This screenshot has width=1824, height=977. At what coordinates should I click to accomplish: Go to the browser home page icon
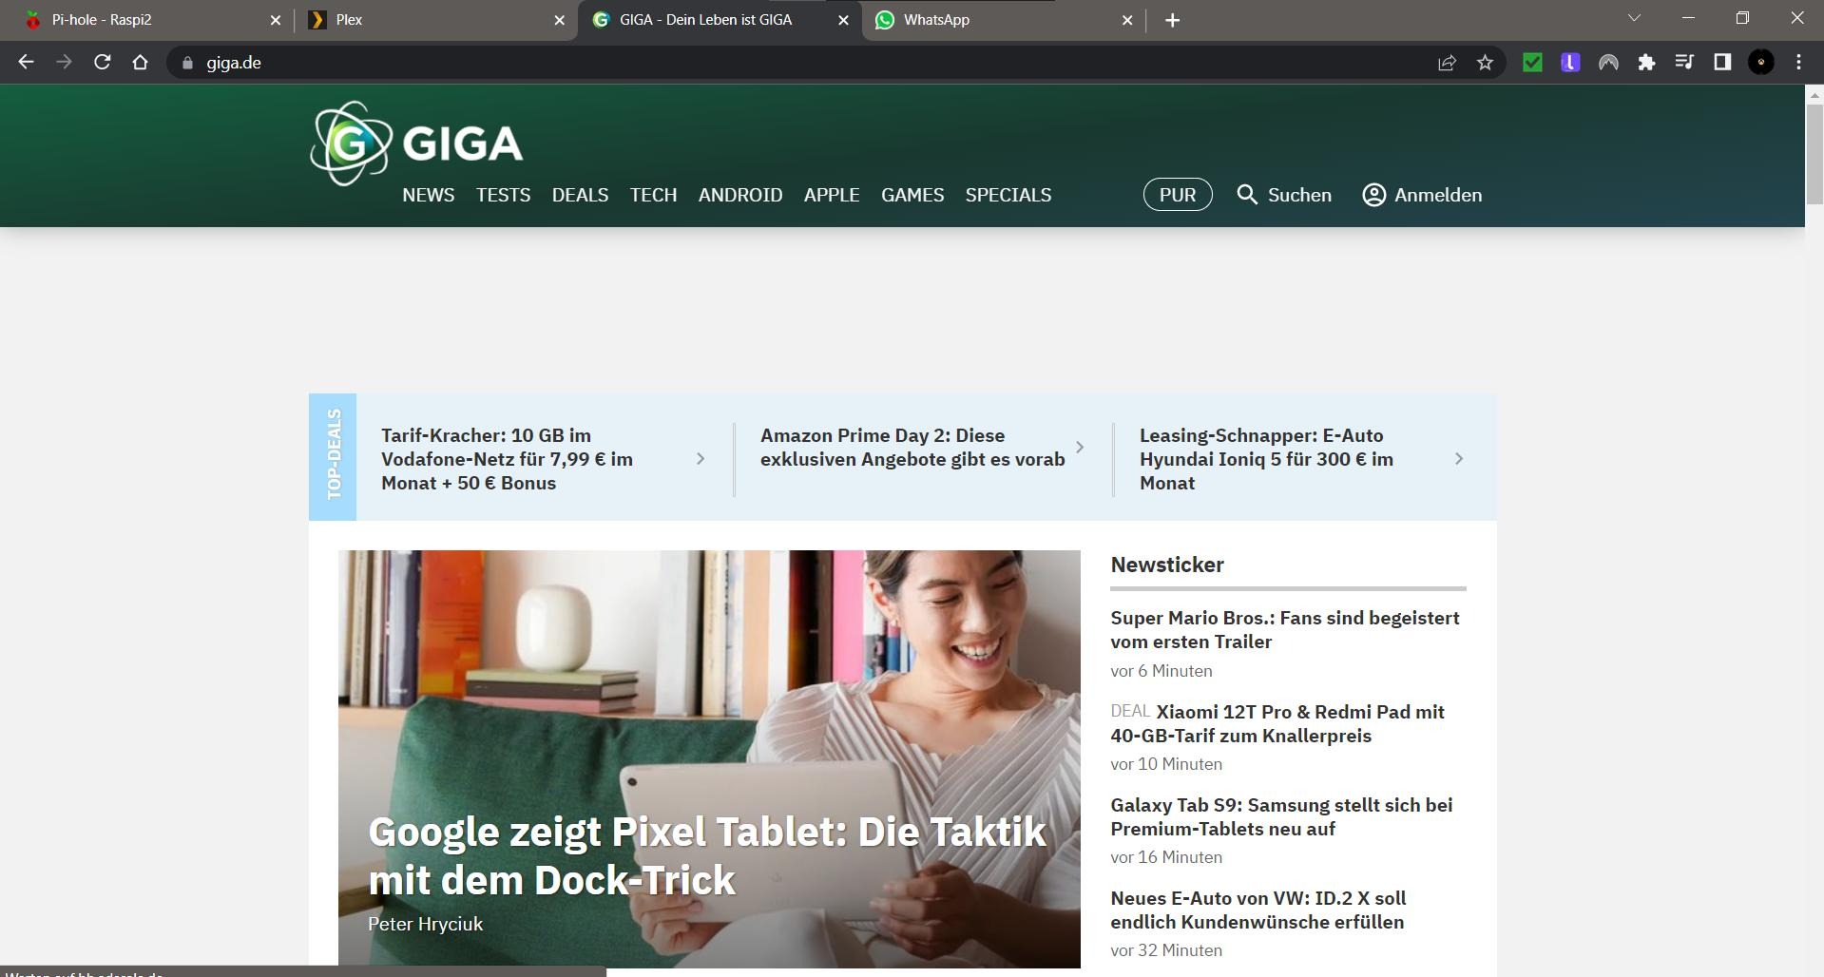pyautogui.click(x=141, y=63)
